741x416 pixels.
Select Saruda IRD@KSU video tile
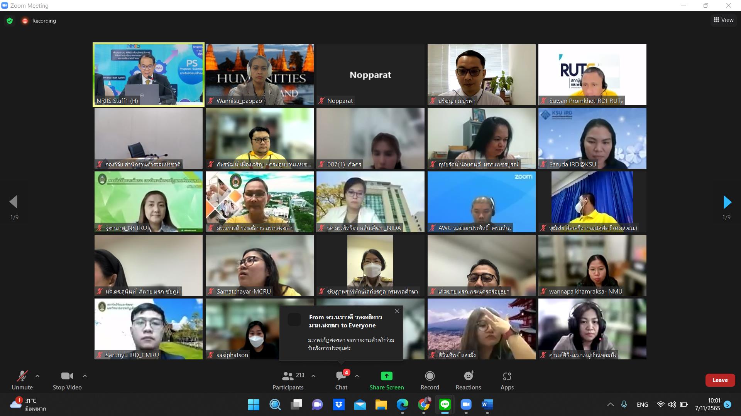[x=592, y=138]
